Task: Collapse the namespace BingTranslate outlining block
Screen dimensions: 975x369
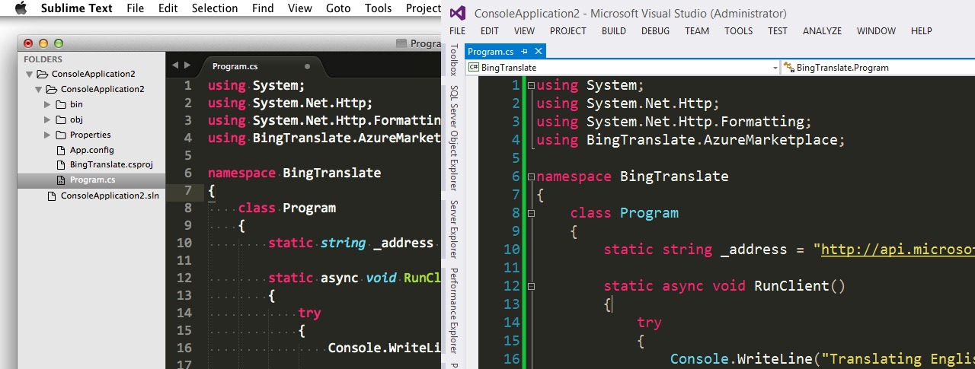Action: (x=531, y=177)
